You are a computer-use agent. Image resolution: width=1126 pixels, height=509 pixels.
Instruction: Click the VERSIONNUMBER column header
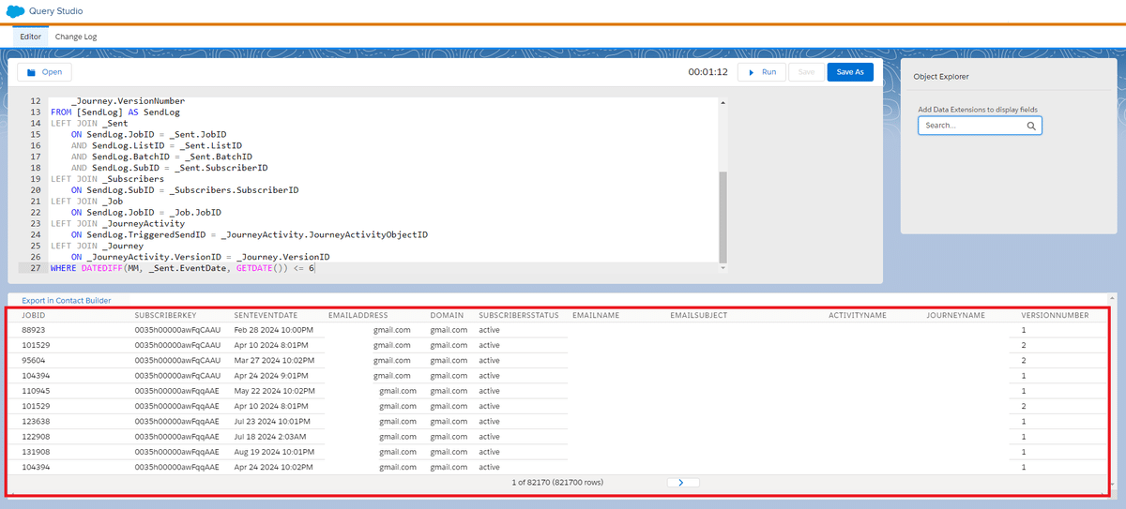pyautogui.click(x=1055, y=316)
